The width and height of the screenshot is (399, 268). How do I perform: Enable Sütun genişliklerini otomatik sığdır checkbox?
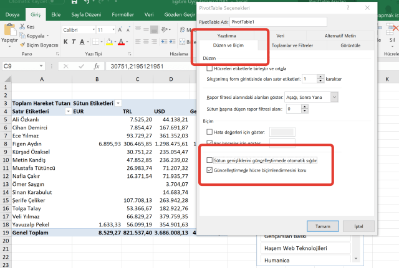(x=209, y=160)
